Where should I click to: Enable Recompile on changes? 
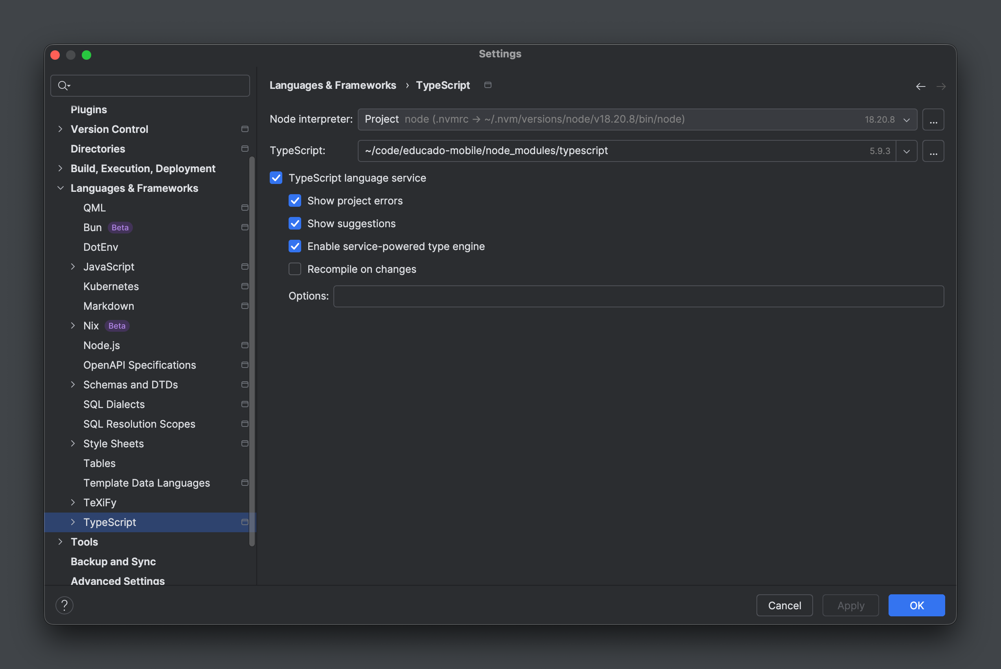pos(295,269)
